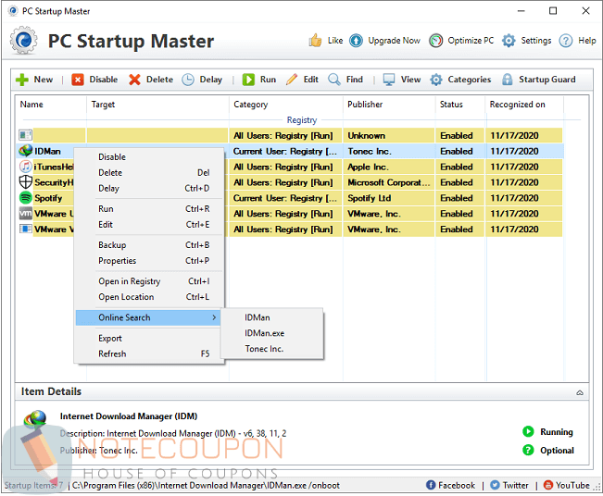Click the monitor View toolbar icon

[389, 80]
